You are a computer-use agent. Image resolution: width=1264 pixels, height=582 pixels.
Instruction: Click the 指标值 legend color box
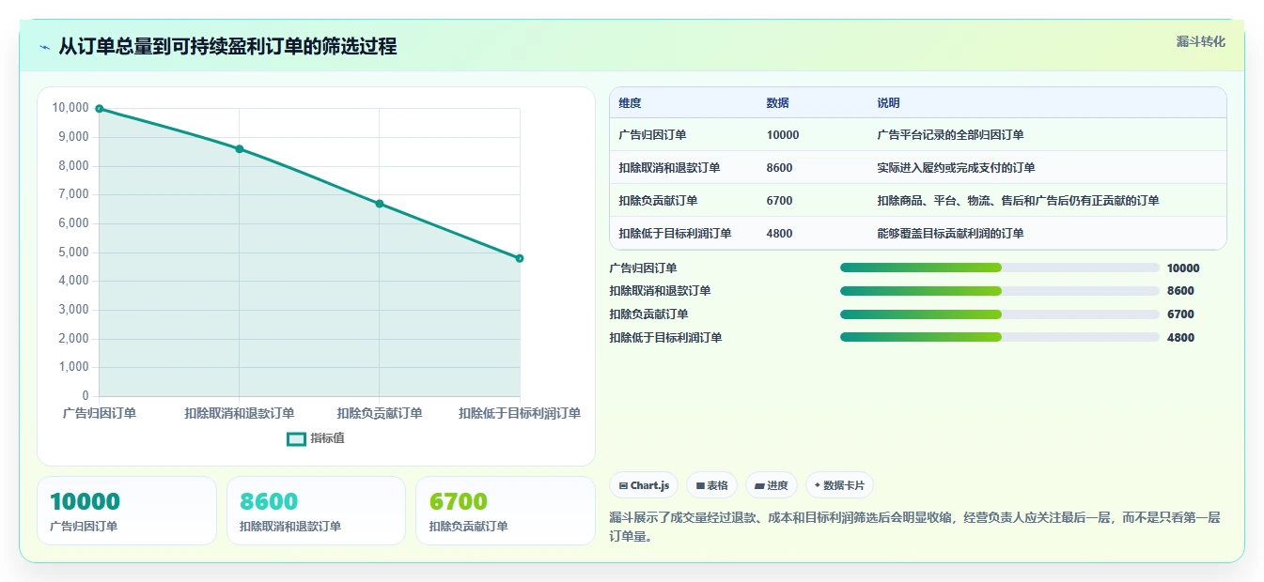pyautogui.click(x=296, y=438)
